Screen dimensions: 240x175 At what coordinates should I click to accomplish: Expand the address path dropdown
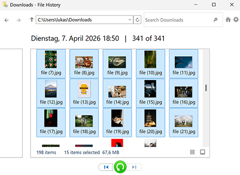(130, 20)
